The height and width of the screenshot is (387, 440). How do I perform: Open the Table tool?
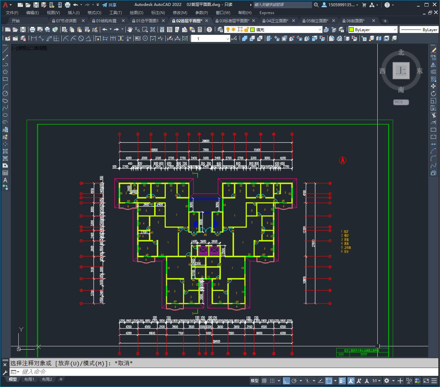pyautogui.click(x=5, y=173)
